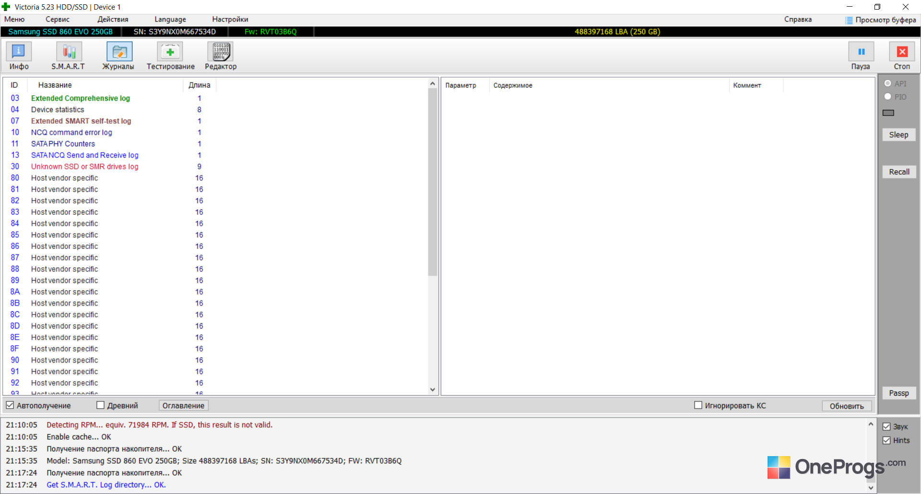Click the Recall button

click(x=899, y=172)
